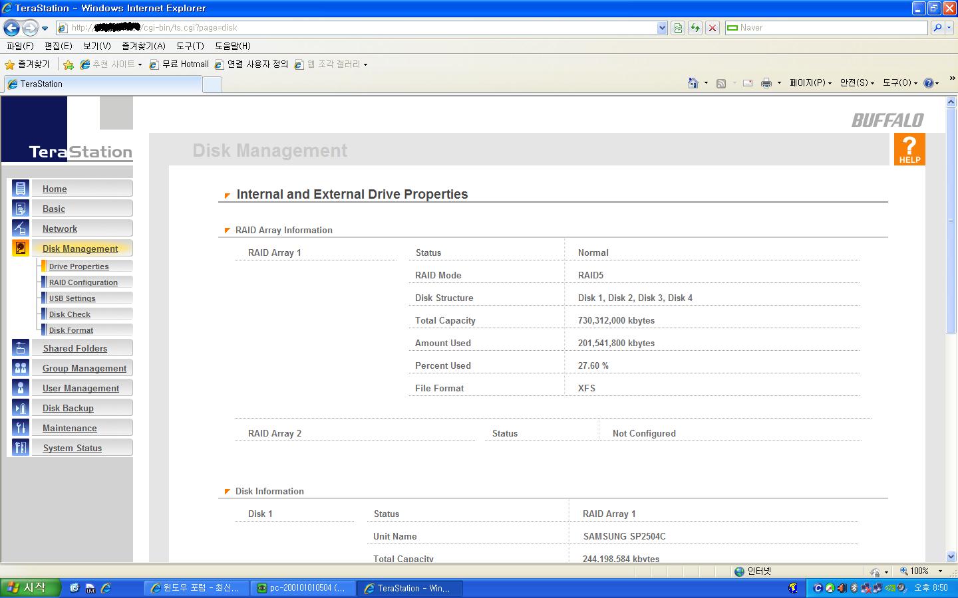Click the browser Forward arrow button
Image resolution: width=958 pixels, height=598 pixels.
(30, 28)
